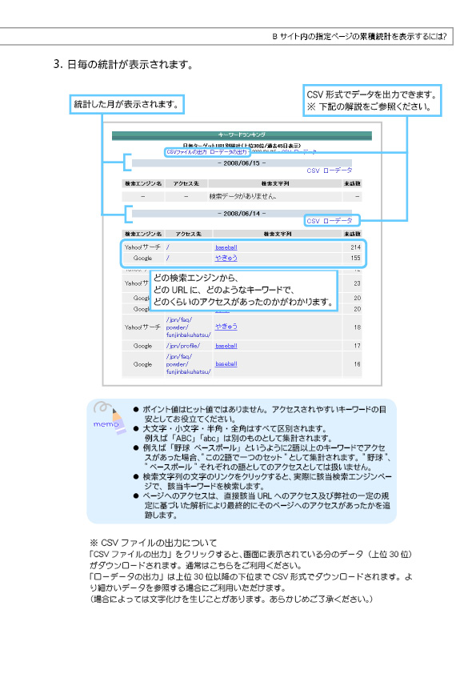Click baseball keyword in the 16 row

coord(226,364)
